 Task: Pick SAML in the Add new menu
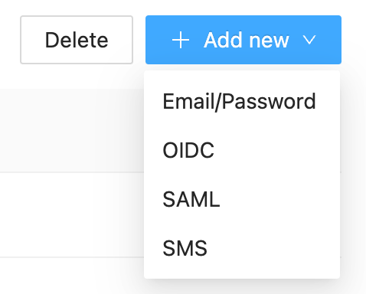point(242,199)
